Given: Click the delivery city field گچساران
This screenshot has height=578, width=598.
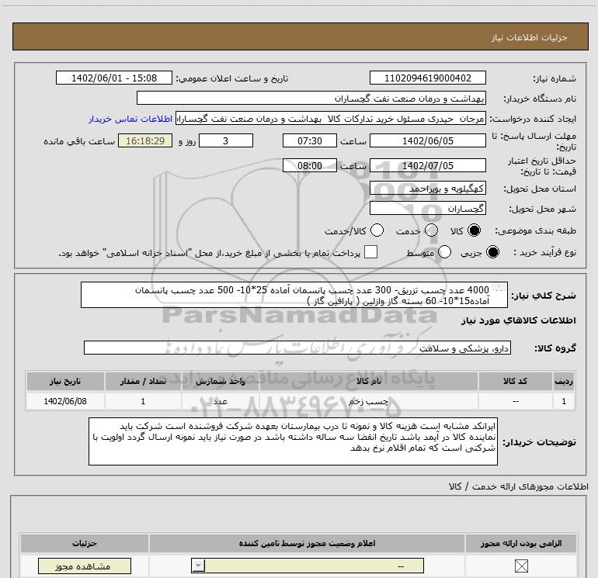Looking at the screenshot, I should tap(427, 209).
